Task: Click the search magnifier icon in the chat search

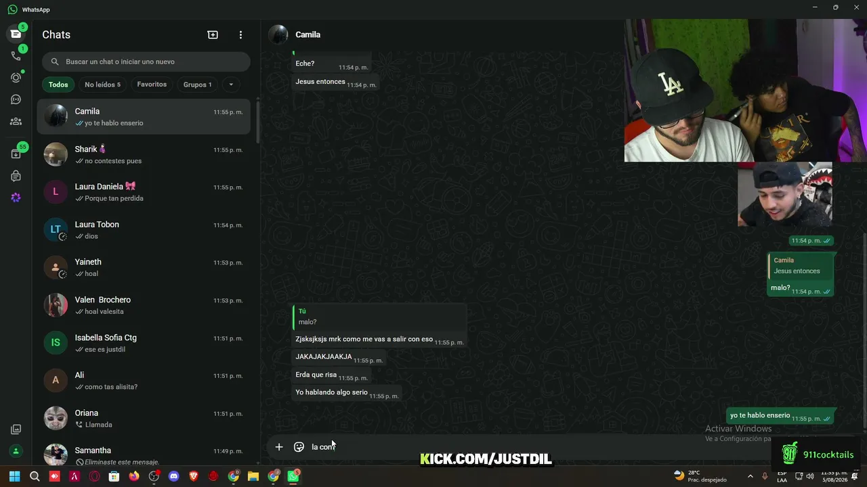Action: pos(55,62)
